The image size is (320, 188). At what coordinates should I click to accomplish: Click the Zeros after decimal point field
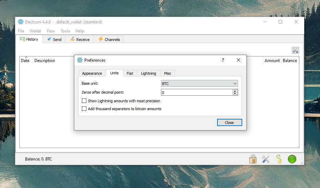[x=196, y=92]
